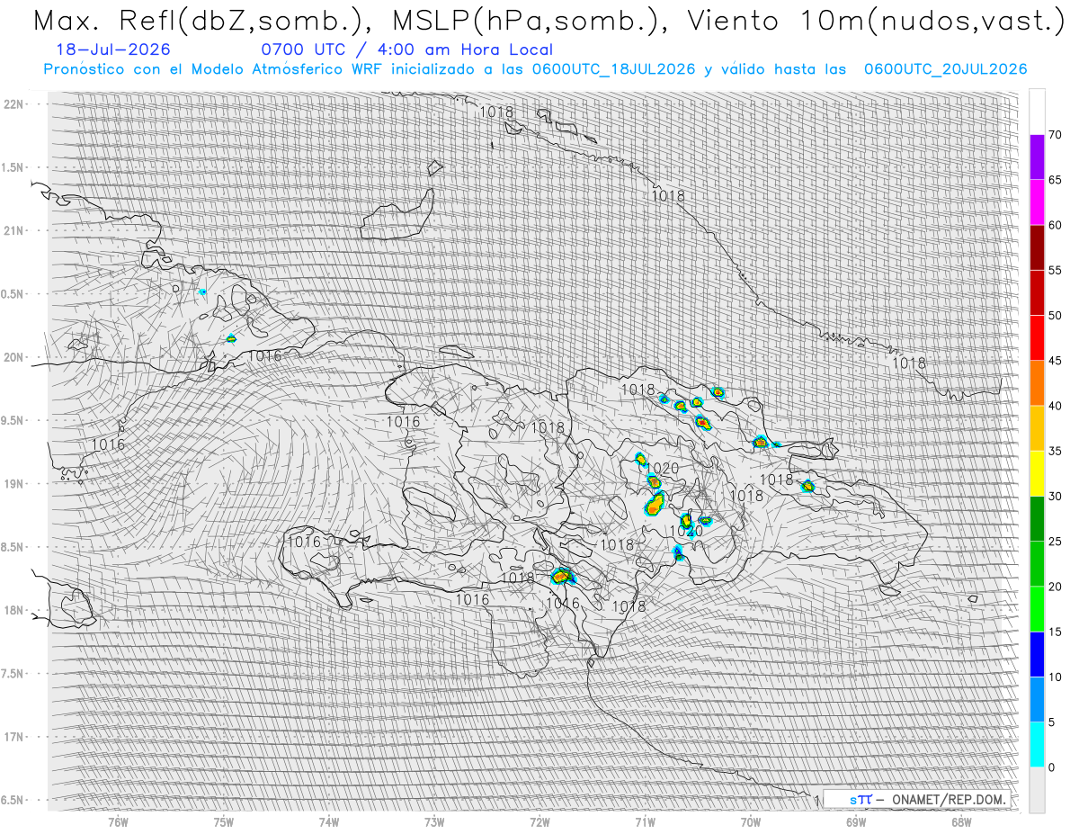Viewport: 1079px width, 834px height.
Task: Click the dark green 25–30 dBZ segment
Action: [1037, 518]
